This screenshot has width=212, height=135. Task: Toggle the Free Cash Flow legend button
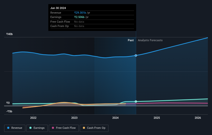click(64, 128)
